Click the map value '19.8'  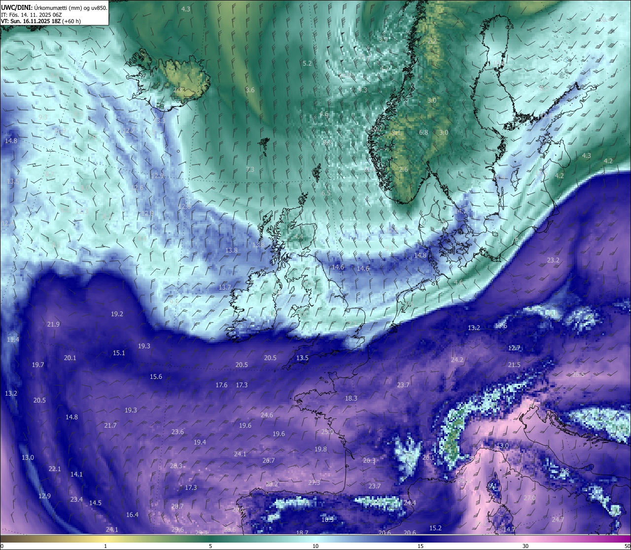[x=320, y=449]
